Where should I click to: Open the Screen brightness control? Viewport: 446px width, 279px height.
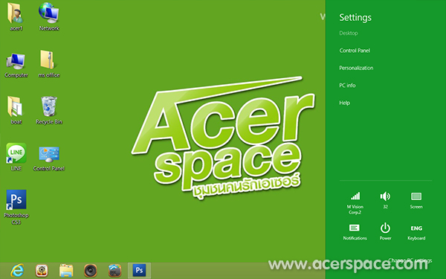click(x=416, y=200)
